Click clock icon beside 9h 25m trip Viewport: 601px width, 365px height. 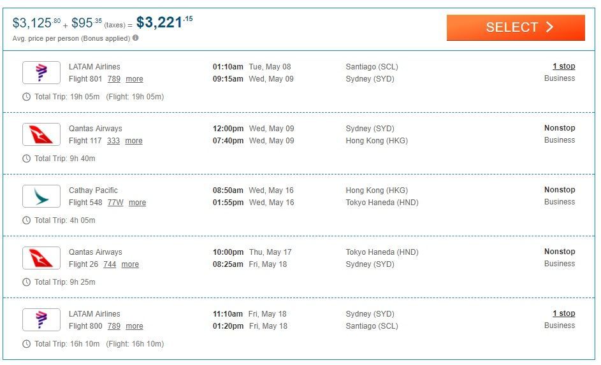tap(26, 282)
